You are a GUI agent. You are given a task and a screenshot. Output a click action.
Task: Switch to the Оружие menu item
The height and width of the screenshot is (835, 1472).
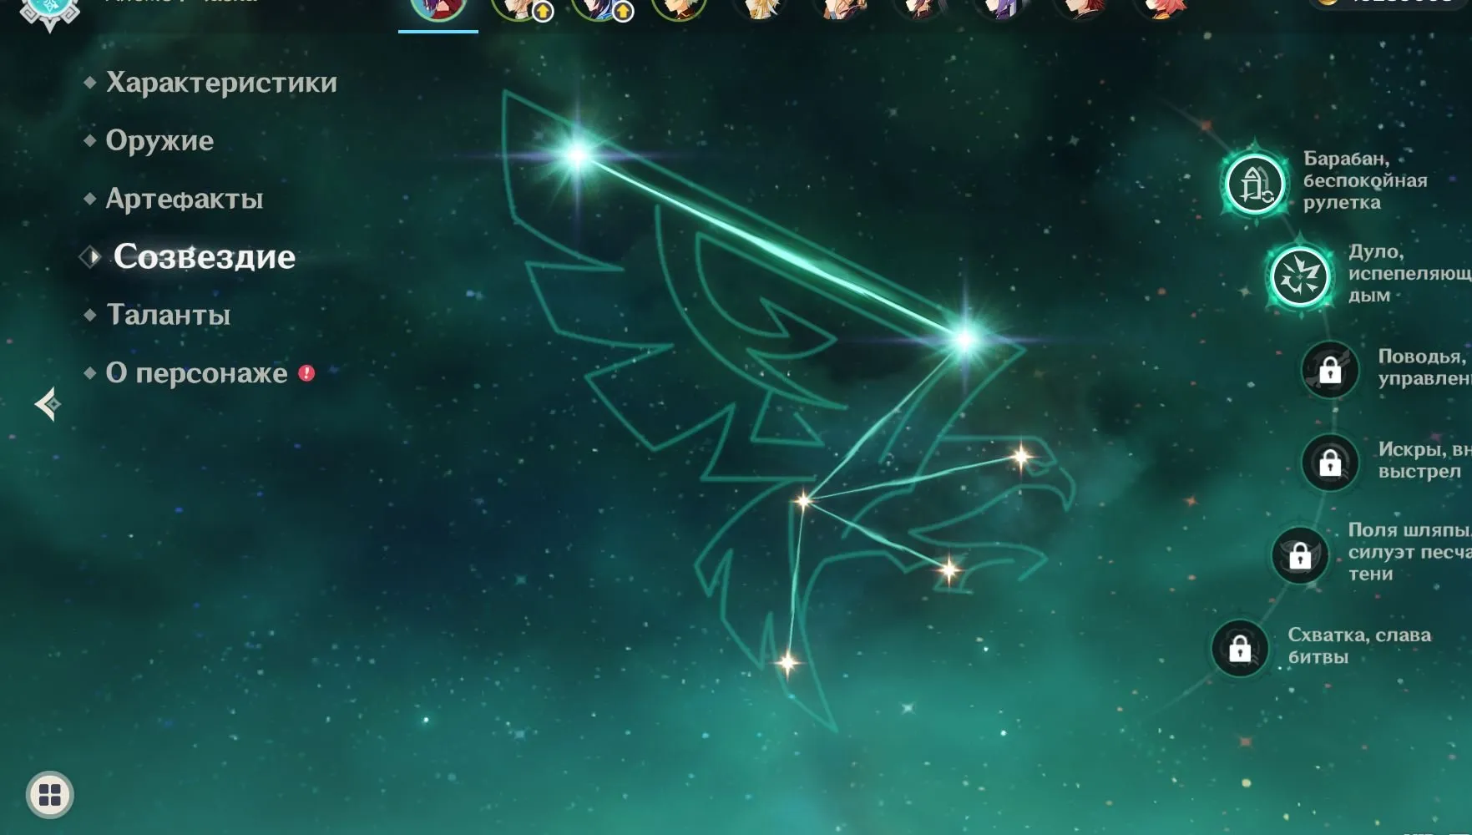pyautogui.click(x=159, y=140)
